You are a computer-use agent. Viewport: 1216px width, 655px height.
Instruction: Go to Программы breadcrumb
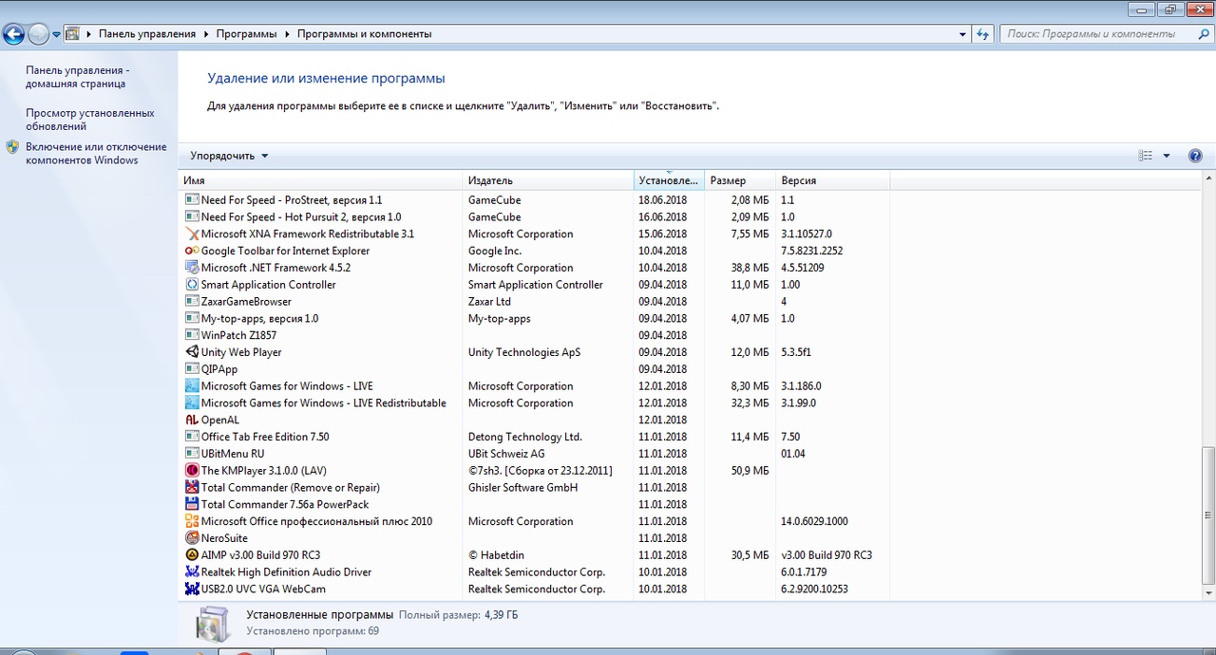(246, 33)
